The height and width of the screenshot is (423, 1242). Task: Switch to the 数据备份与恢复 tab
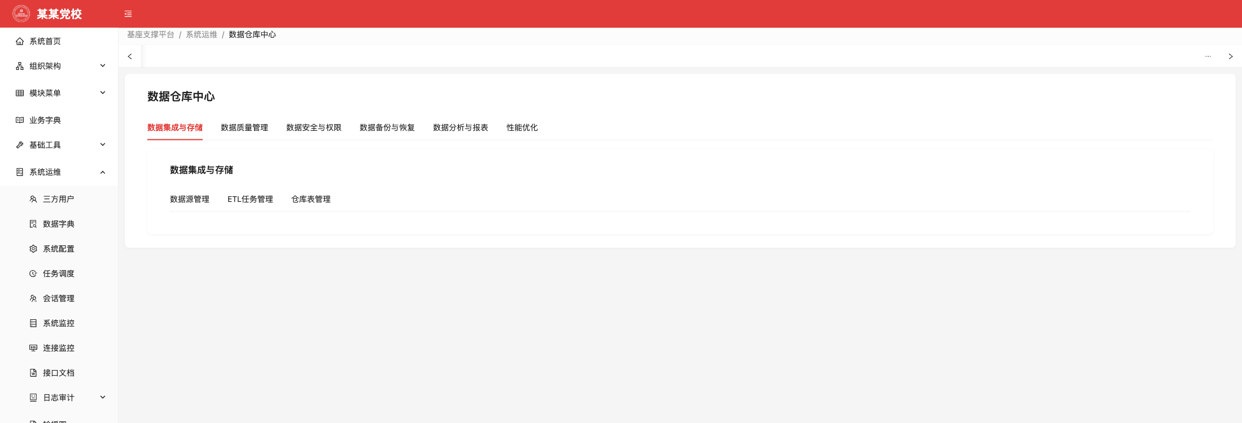(x=387, y=127)
